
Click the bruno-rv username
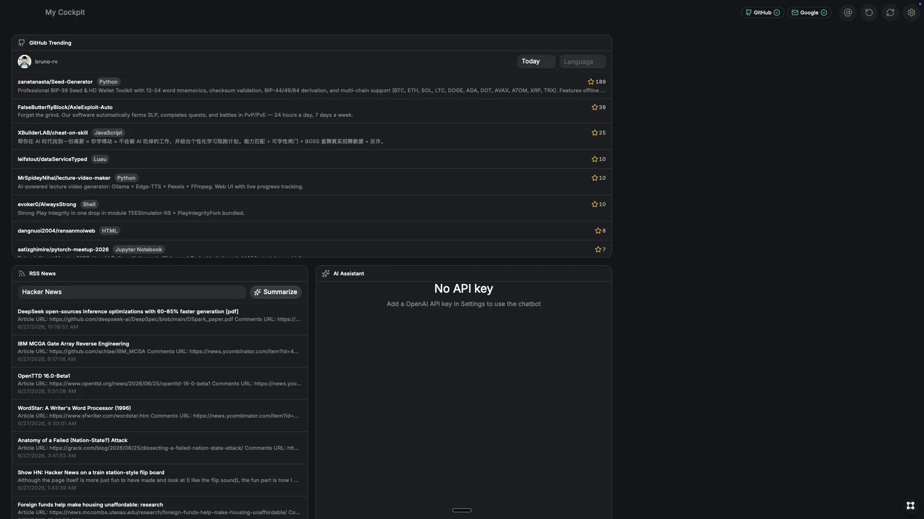click(46, 62)
